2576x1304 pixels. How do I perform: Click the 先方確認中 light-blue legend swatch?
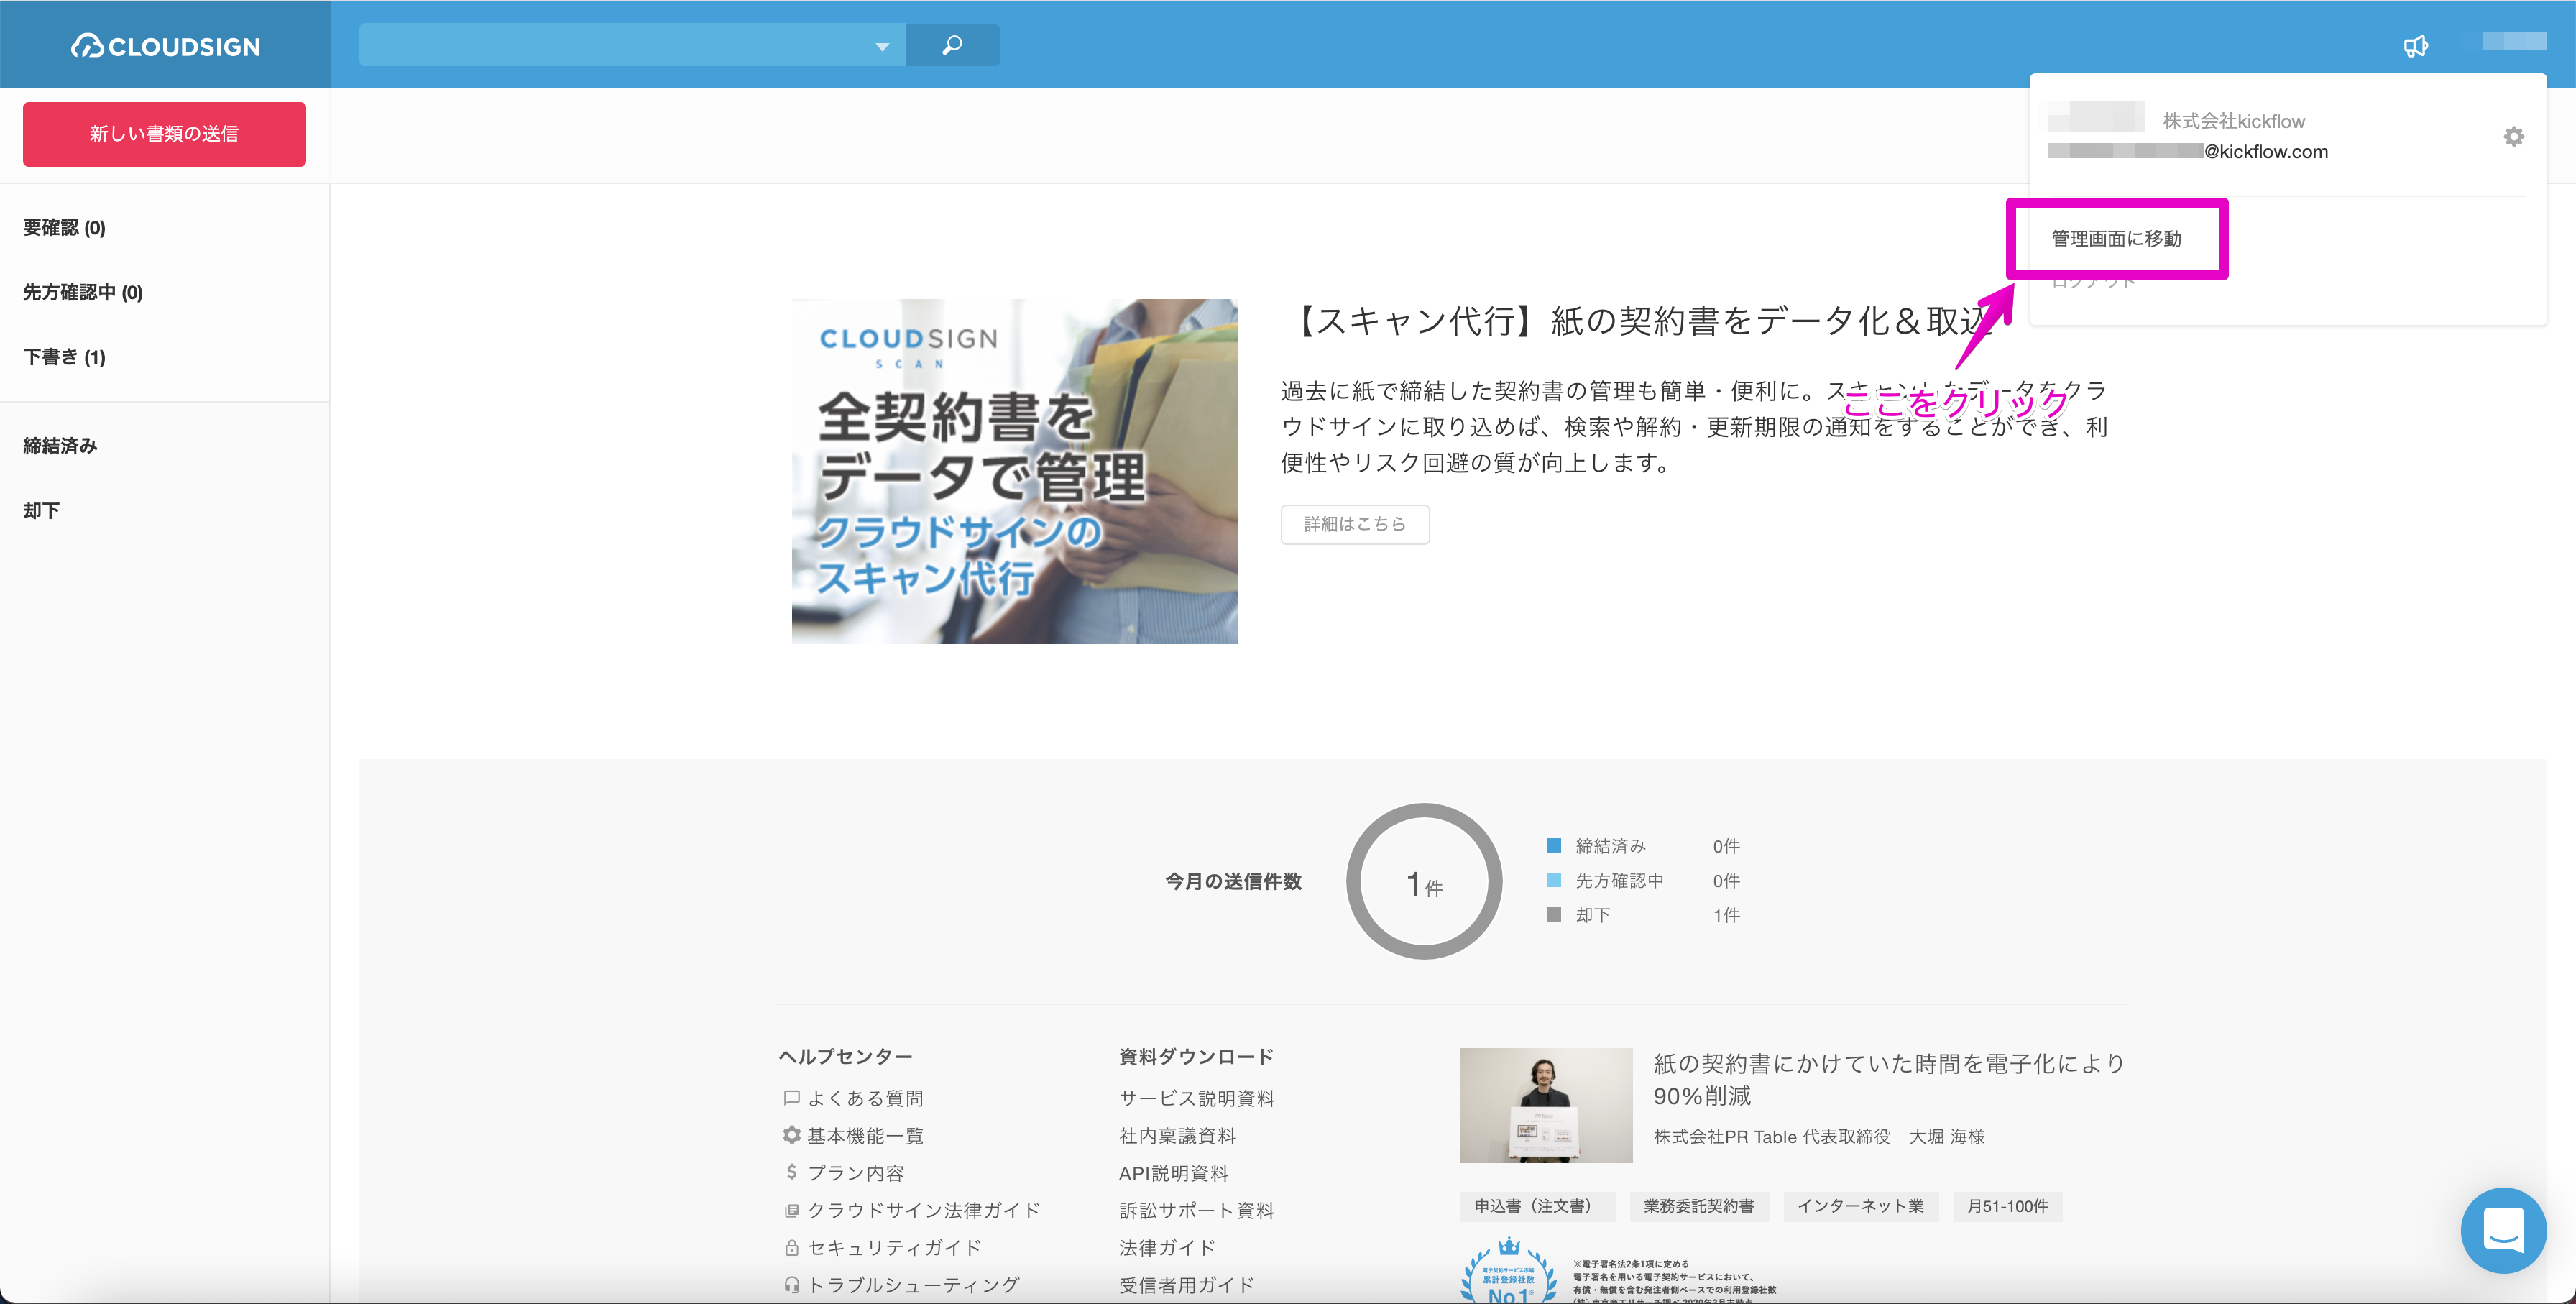point(1554,880)
